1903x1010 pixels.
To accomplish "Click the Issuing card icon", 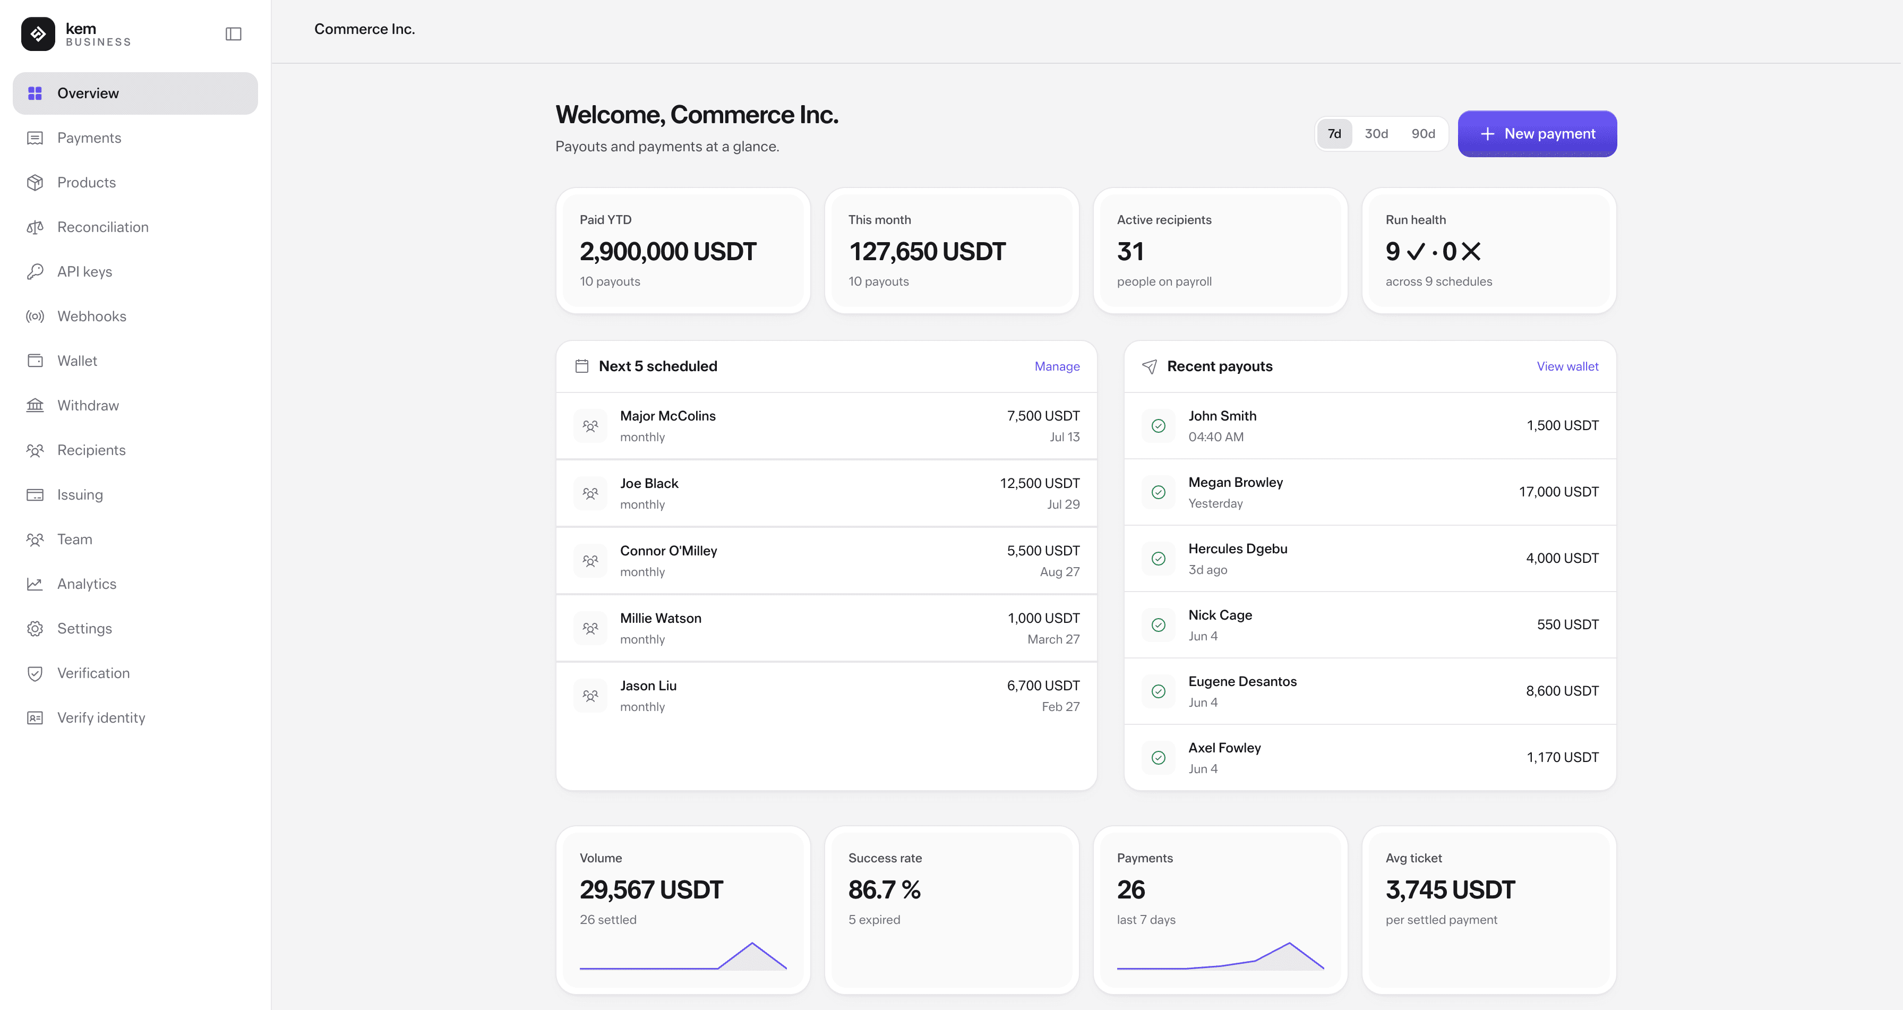I will click(35, 495).
